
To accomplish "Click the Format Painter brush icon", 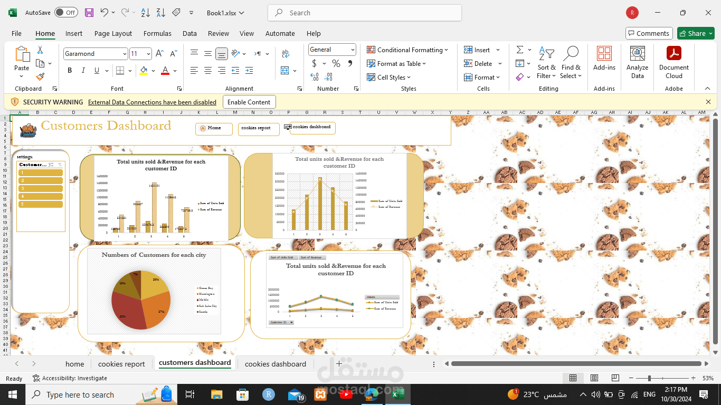I will point(40,76).
